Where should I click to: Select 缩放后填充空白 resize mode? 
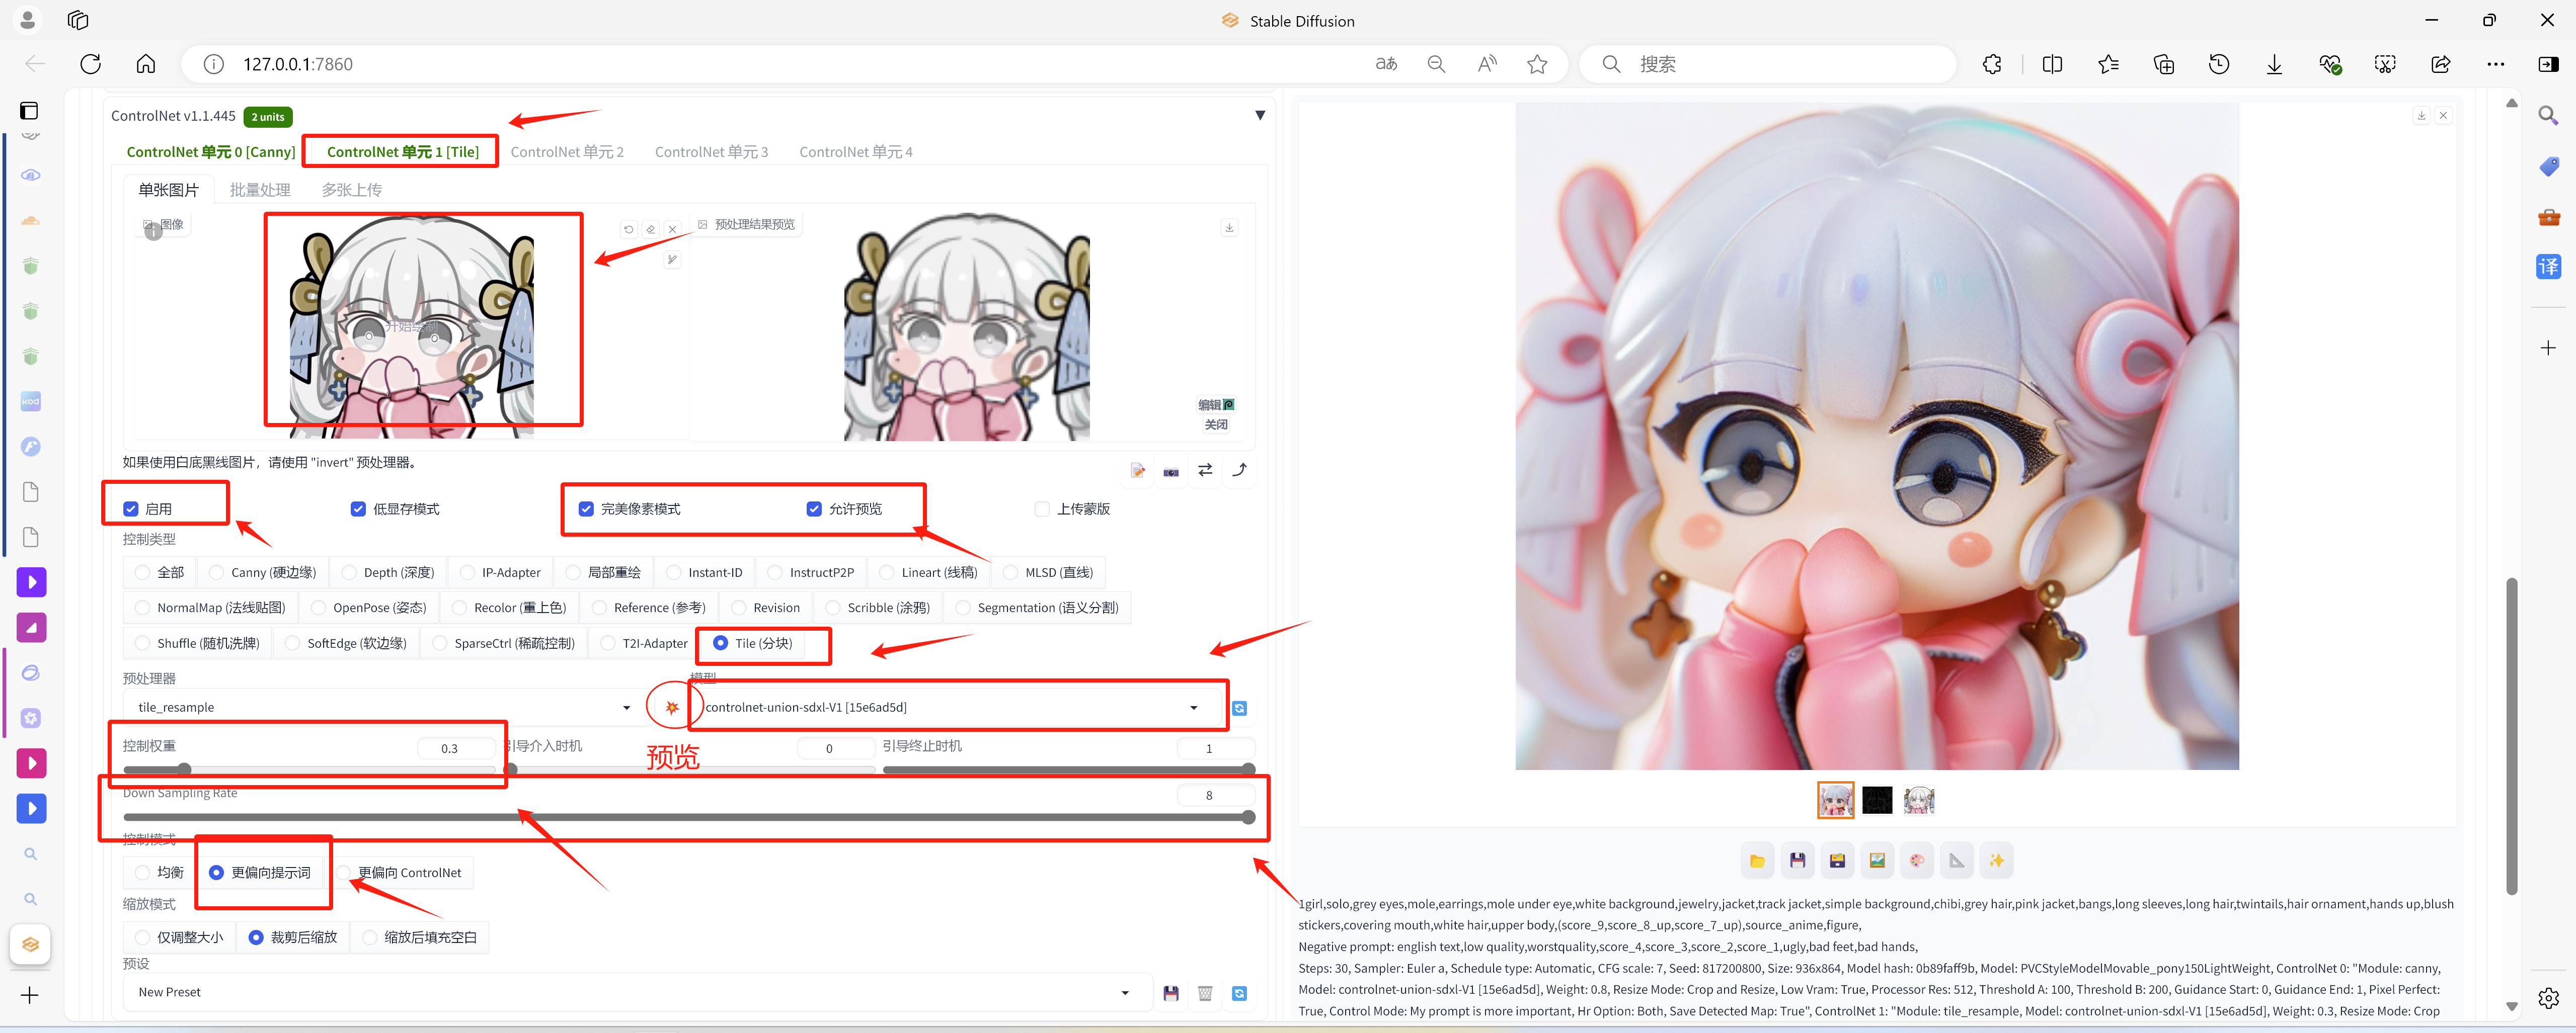click(419, 938)
